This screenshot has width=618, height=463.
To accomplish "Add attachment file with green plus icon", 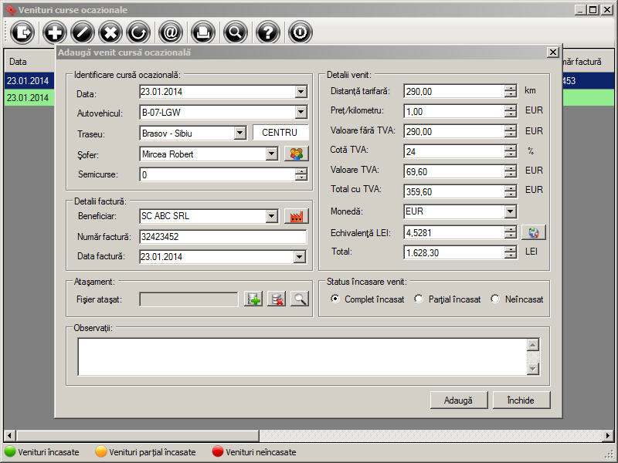I will [253, 299].
